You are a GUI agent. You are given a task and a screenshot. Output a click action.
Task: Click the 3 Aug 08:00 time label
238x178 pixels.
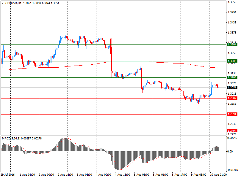(84, 174)
